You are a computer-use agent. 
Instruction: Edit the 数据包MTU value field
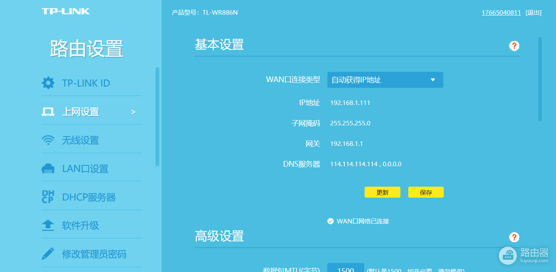[x=345, y=269]
